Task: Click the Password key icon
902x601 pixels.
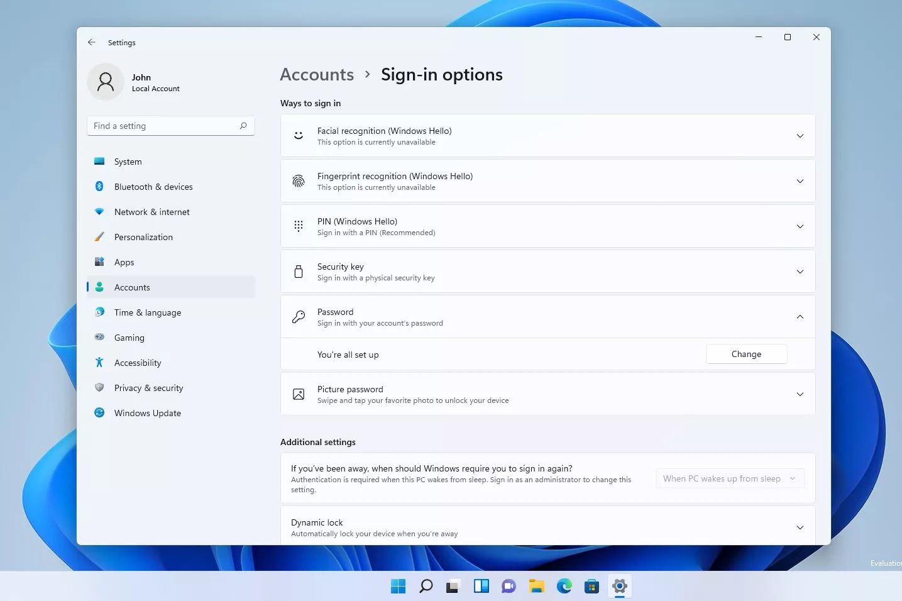Action: pos(299,317)
